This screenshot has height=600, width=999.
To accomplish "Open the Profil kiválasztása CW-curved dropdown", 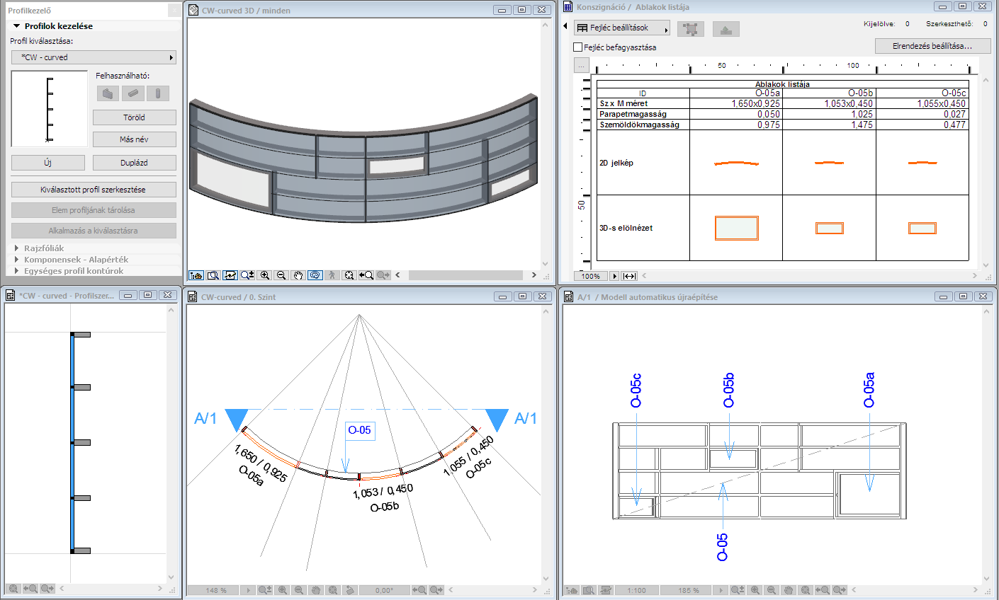I will point(94,57).
